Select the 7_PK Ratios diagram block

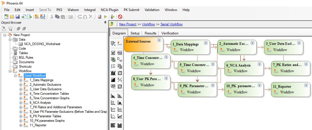pyautogui.click(x=291, y=68)
